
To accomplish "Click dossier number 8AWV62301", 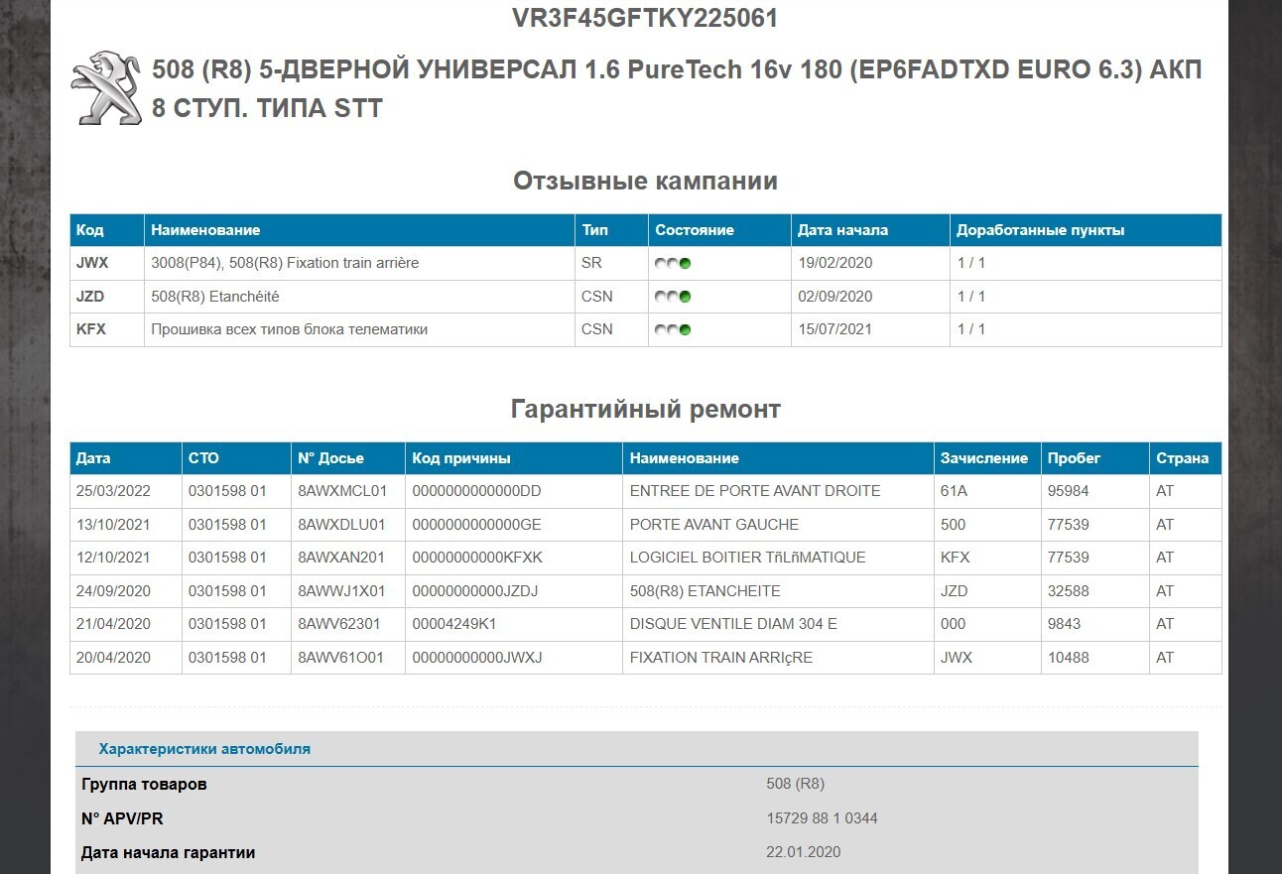I will point(340,624).
